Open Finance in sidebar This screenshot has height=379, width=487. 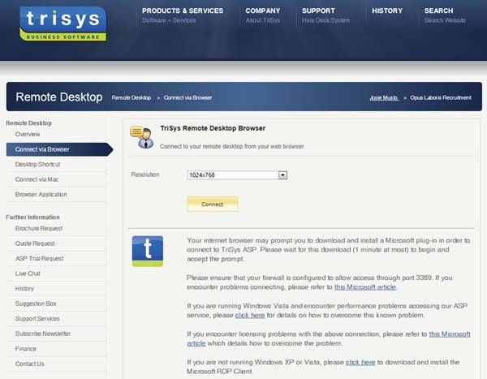pos(25,349)
